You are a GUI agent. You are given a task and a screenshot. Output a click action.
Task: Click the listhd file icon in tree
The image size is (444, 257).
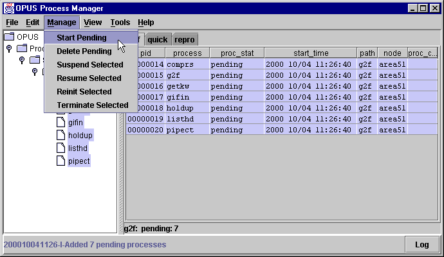(60, 148)
